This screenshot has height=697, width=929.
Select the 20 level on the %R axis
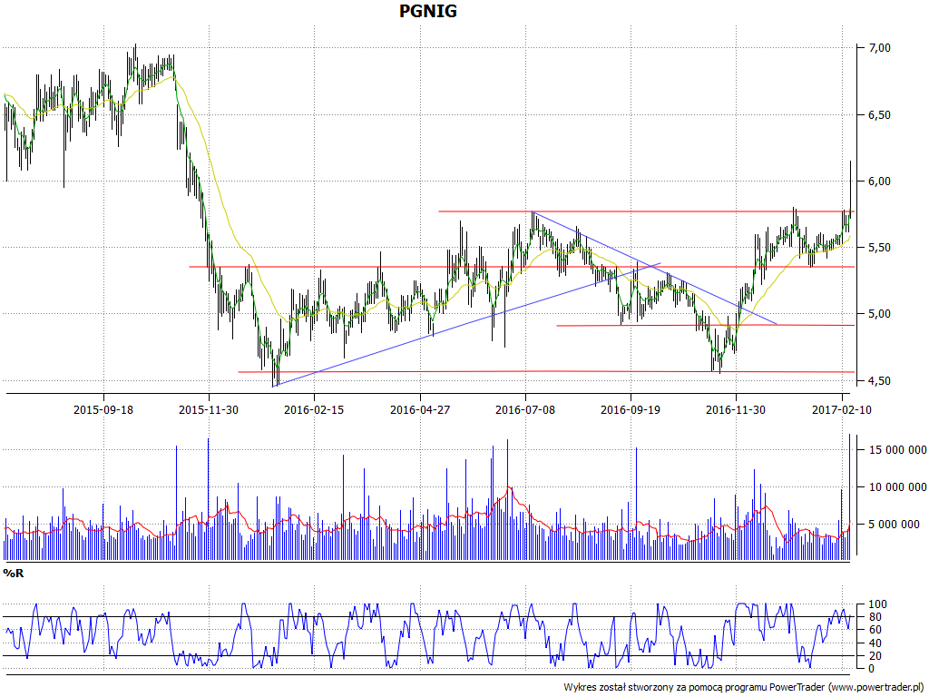coord(874,656)
